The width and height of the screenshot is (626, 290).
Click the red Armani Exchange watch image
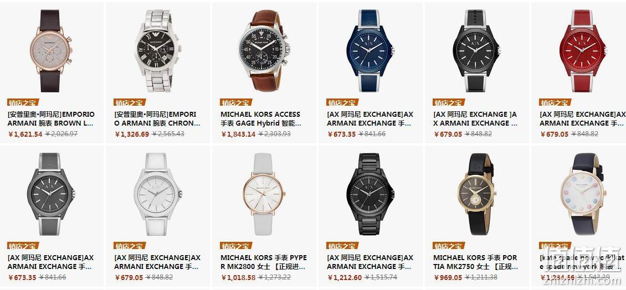pos(582,51)
